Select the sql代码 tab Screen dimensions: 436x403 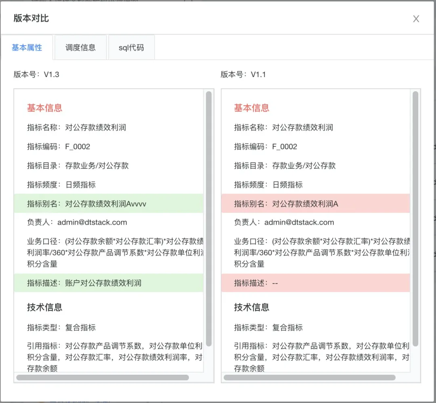click(x=131, y=48)
